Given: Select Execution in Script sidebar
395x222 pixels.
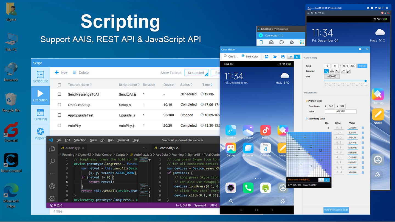Looking at the screenshot, I should (x=40, y=96).
